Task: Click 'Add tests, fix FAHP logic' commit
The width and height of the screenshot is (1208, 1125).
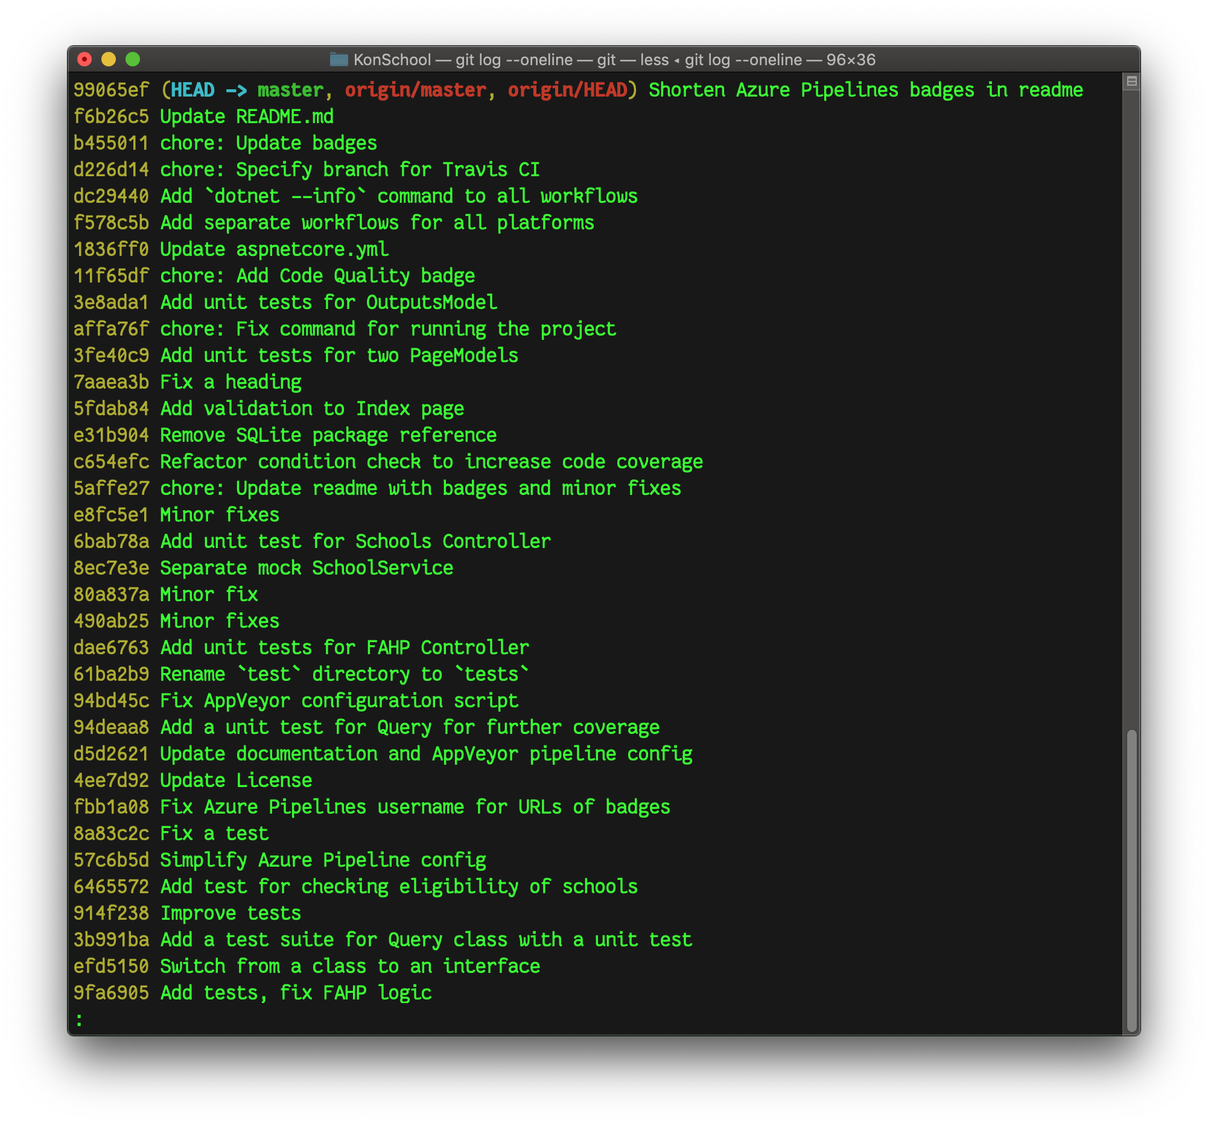Action: (x=295, y=992)
